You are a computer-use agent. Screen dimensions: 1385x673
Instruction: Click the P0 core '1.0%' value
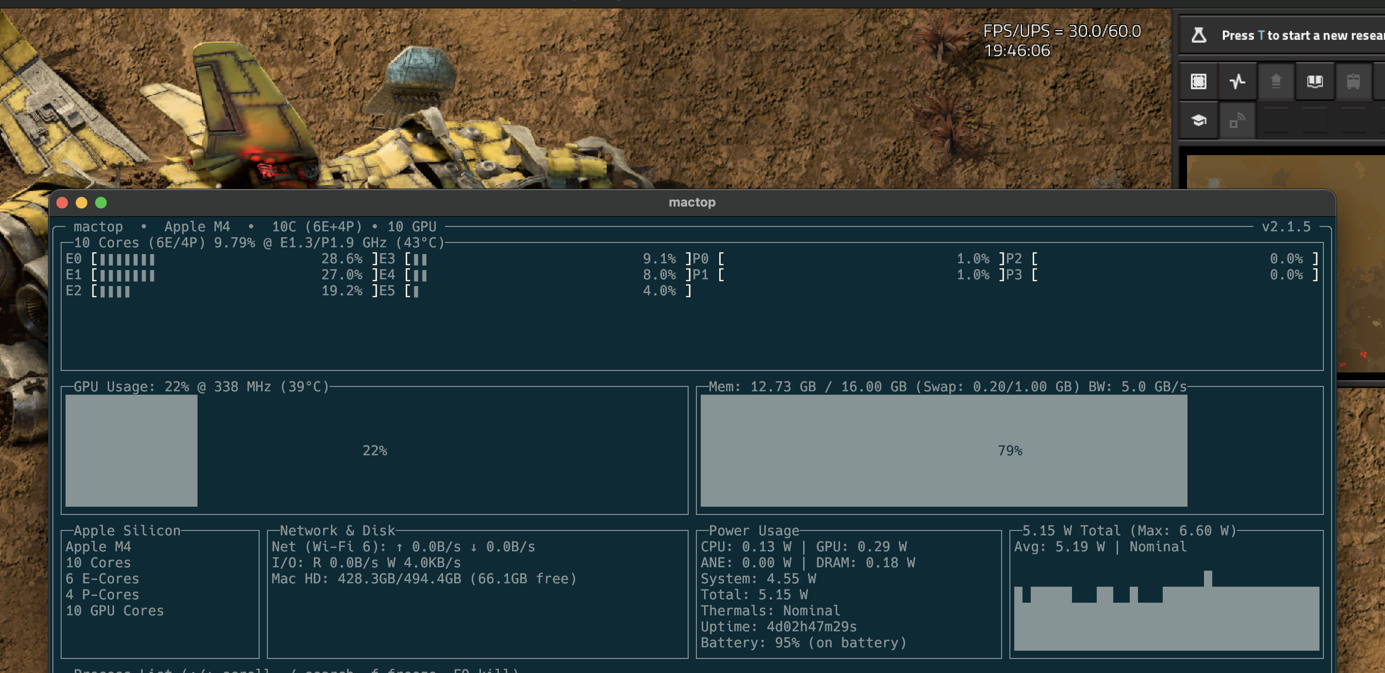coord(973,259)
